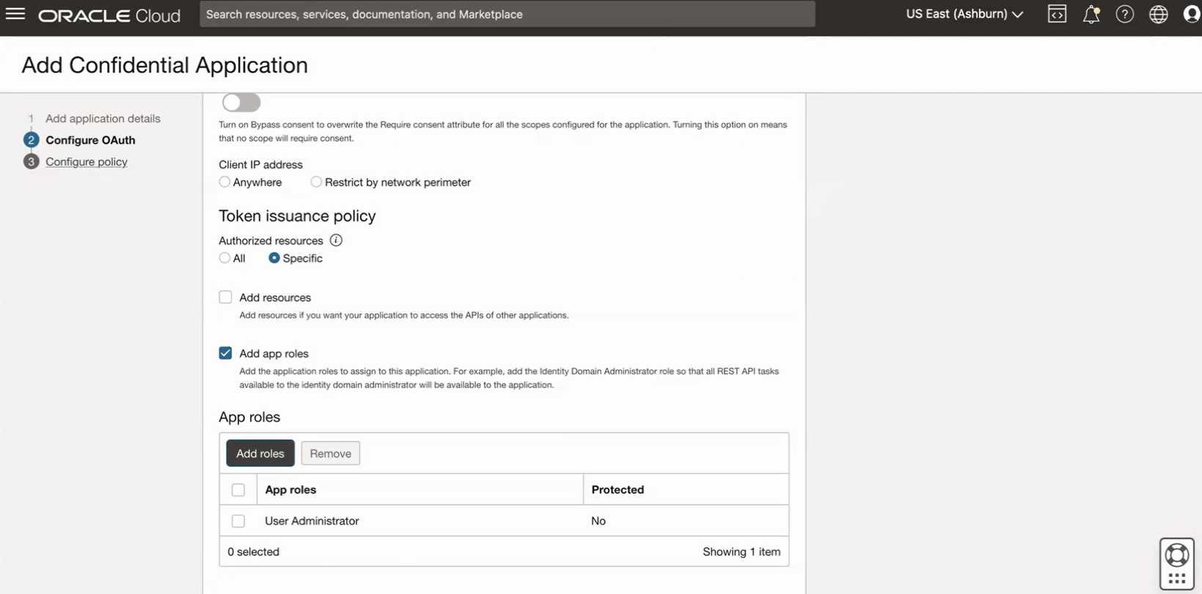This screenshot has height=594, width=1202.
Task: Select All authorized resources
Action: (x=224, y=258)
